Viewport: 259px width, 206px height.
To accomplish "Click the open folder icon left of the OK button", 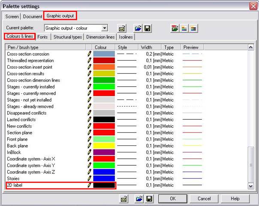I will click(x=139, y=199).
